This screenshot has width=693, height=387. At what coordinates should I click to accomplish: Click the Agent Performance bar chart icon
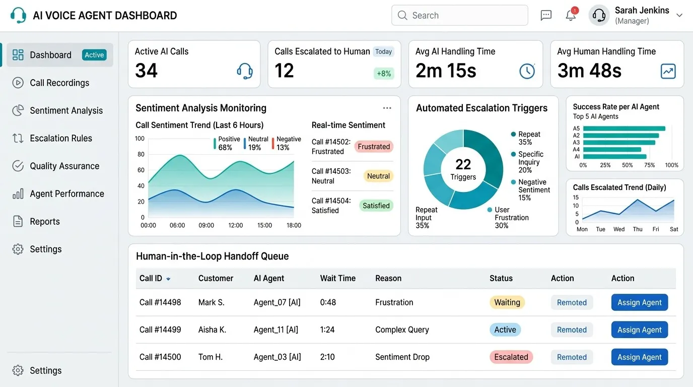click(18, 193)
